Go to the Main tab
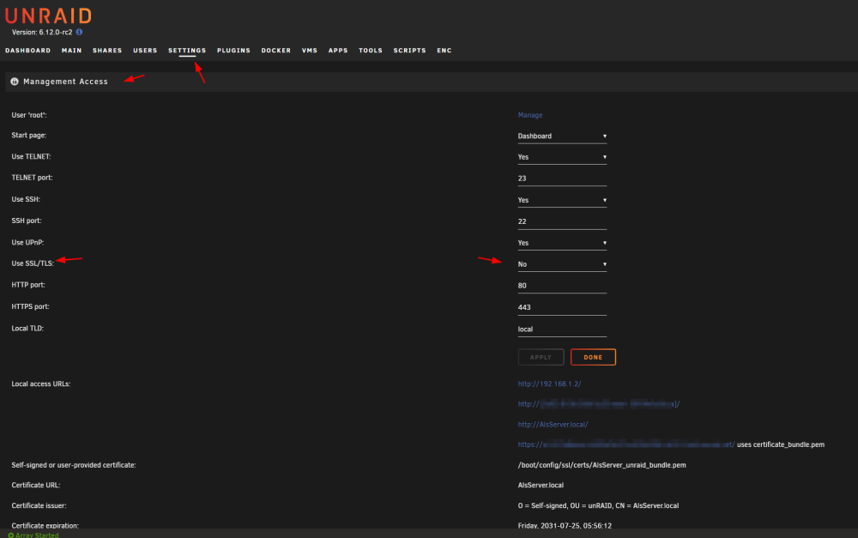858x538 pixels. (x=72, y=51)
